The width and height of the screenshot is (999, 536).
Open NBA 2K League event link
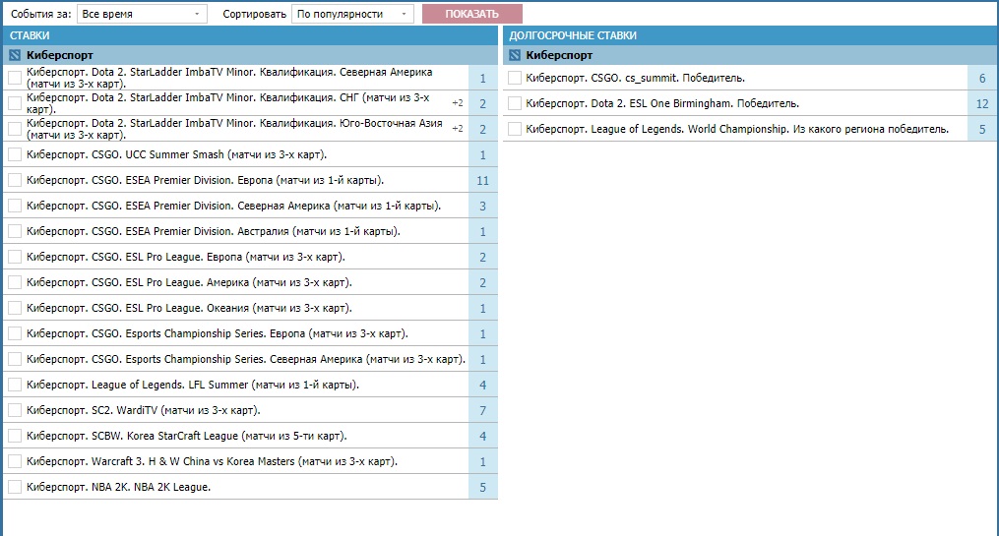point(118,487)
